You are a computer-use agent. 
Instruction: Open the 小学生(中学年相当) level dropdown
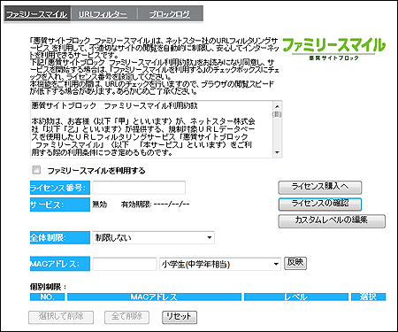[220, 264]
